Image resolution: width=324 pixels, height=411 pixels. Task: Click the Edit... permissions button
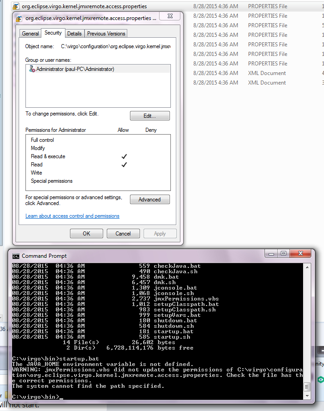coord(150,116)
